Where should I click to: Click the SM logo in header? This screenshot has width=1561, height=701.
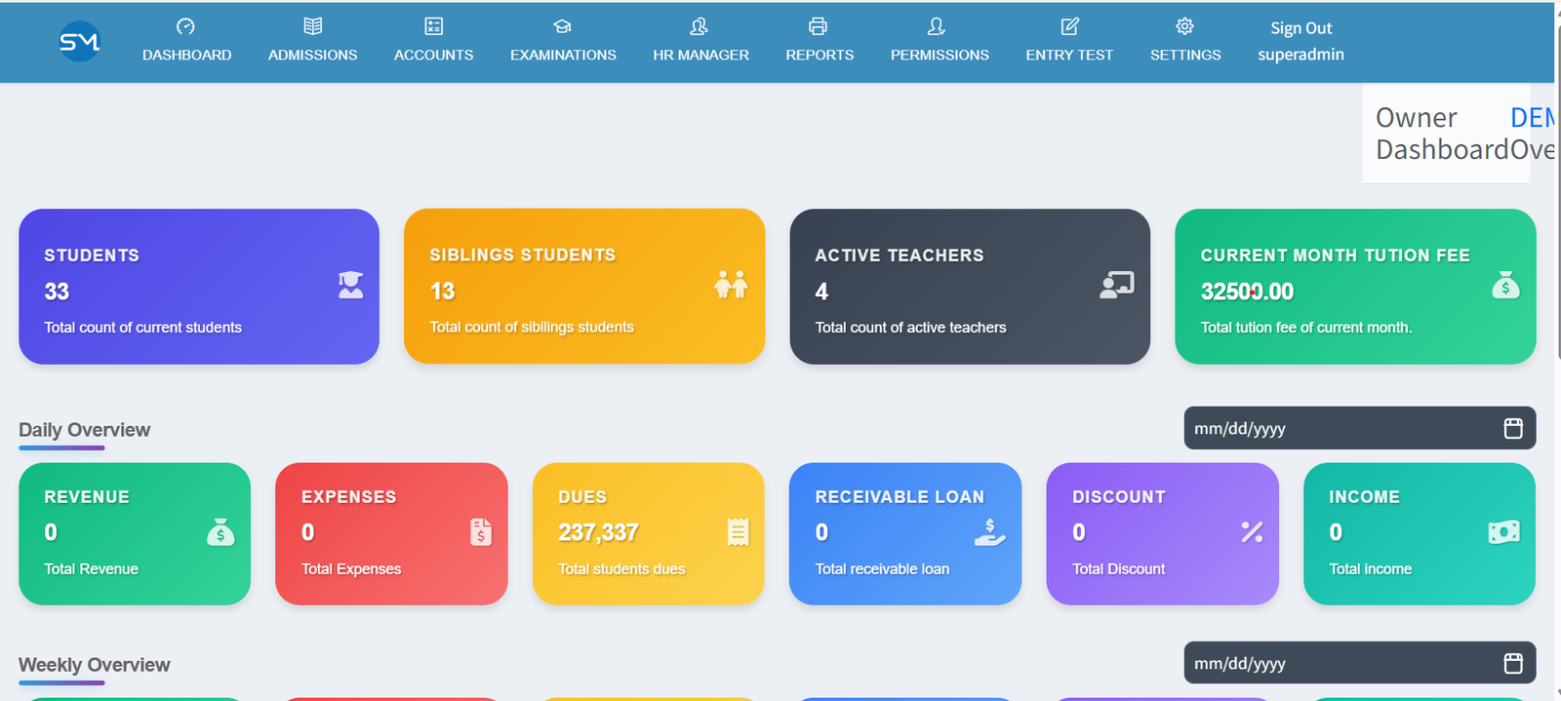click(x=80, y=41)
